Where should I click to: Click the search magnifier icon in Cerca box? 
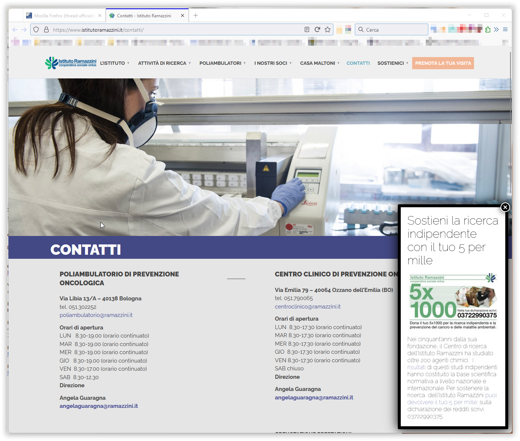coord(361,30)
